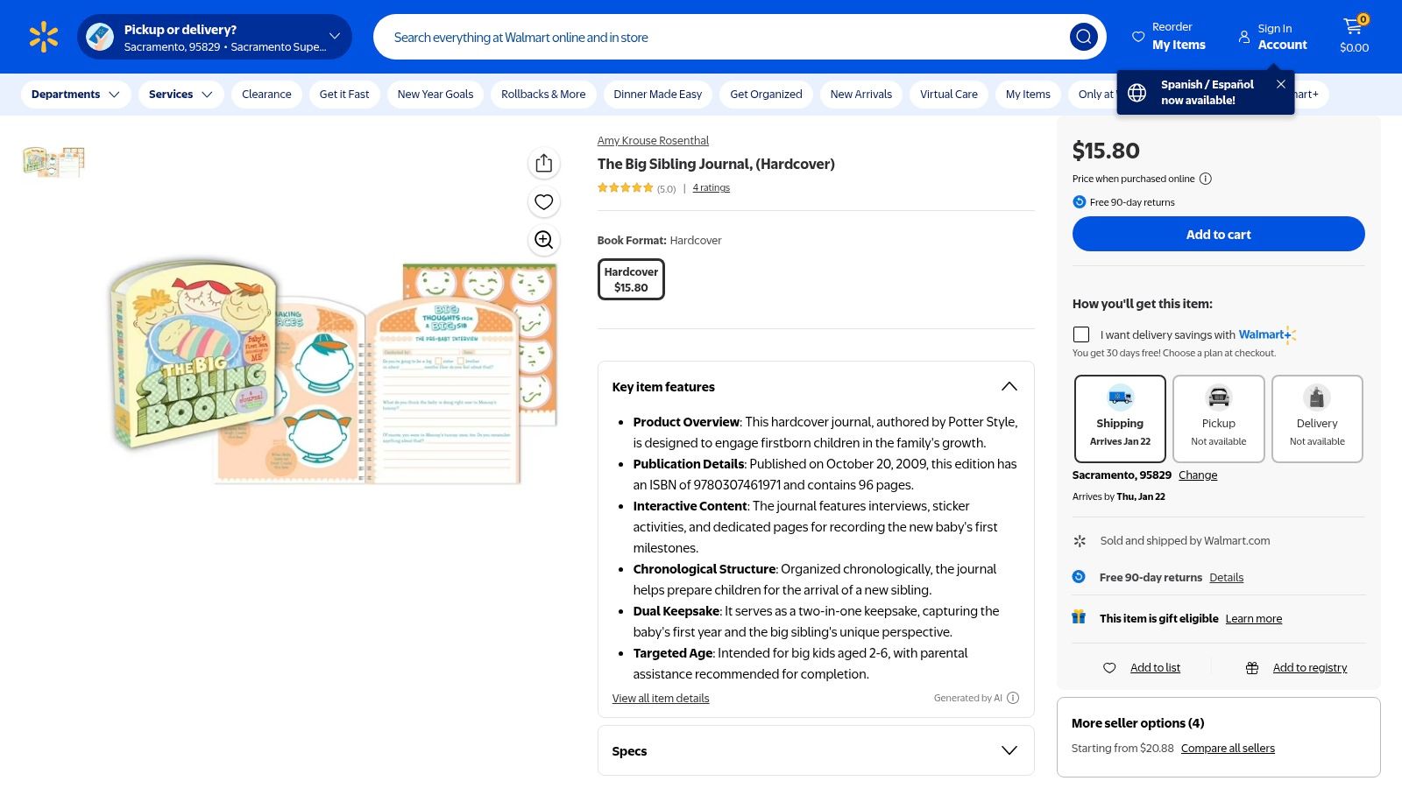Click the main Big Sibling Book image
Screen dimensions: 1402x788
coord(333,370)
